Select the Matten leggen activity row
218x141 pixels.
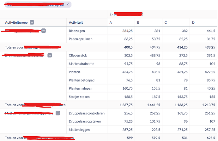(79, 130)
